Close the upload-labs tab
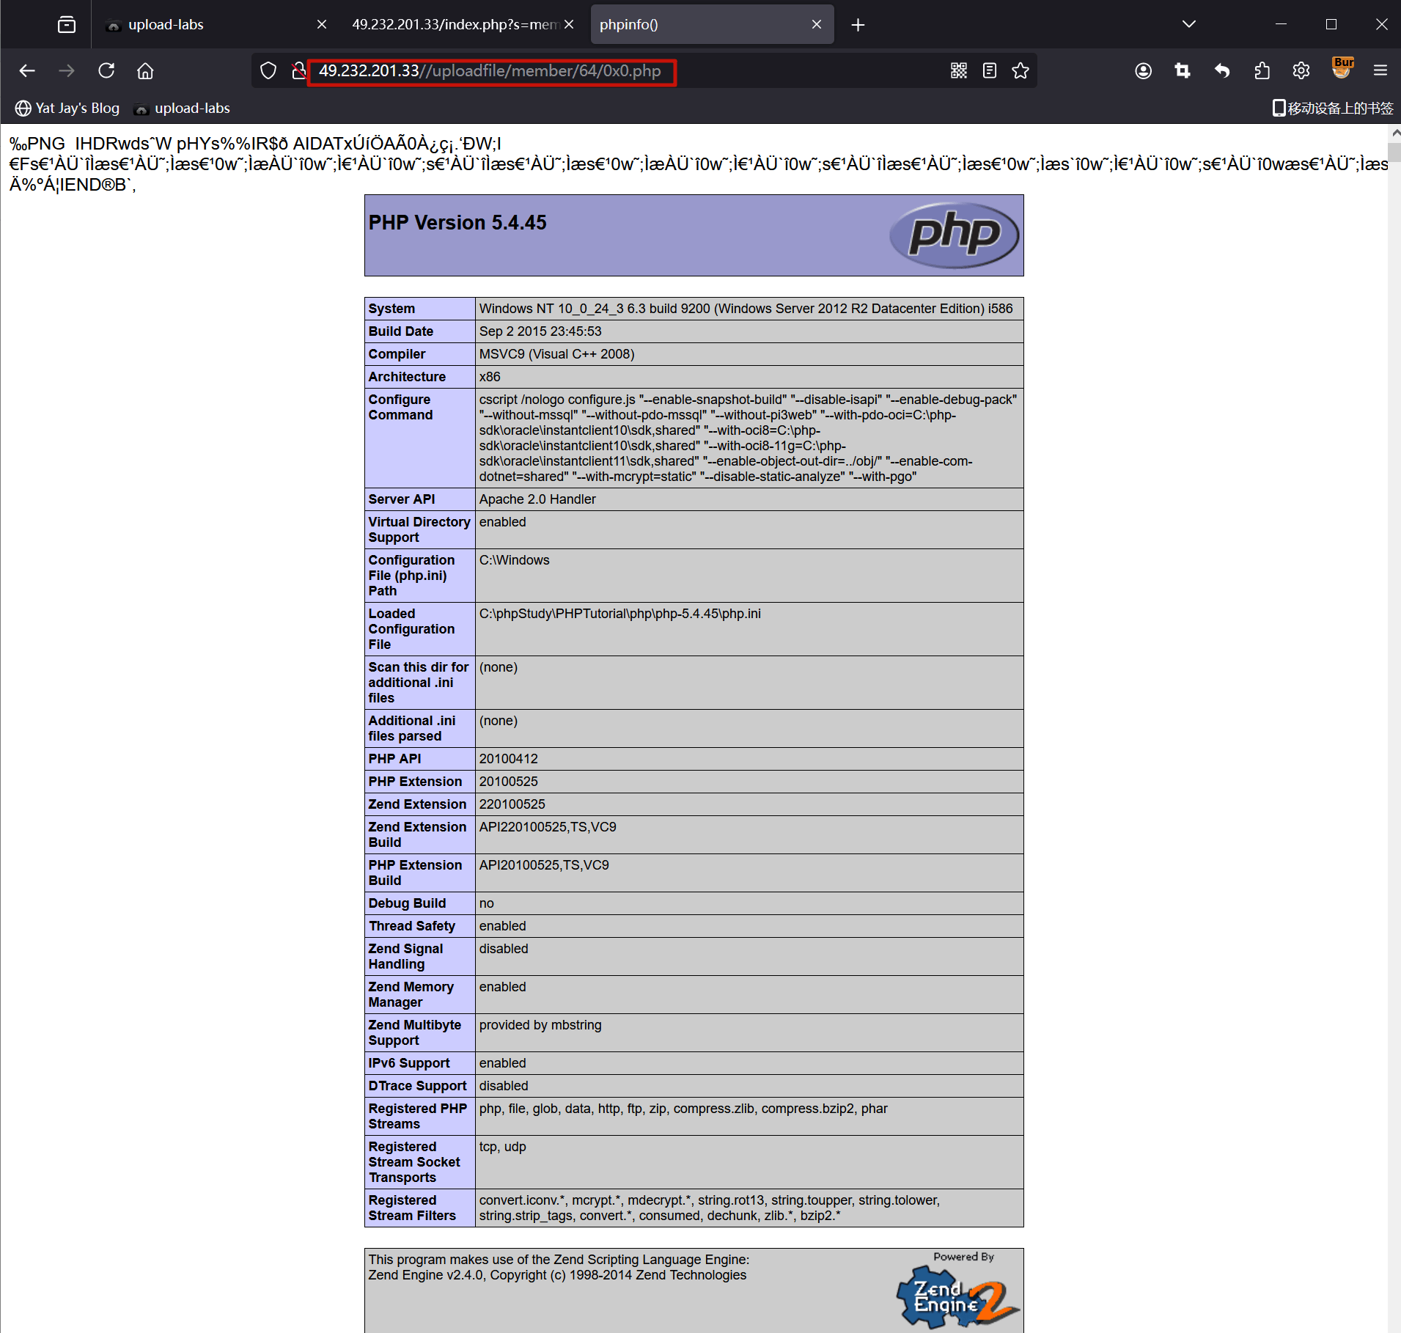The height and width of the screenshot is (1333, 1401). [321, 25]
